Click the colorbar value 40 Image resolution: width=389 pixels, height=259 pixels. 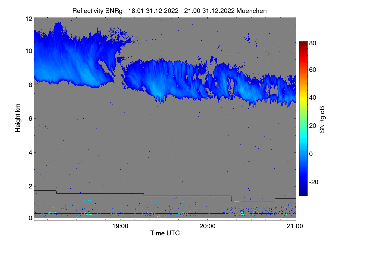(x=312, y=97)
